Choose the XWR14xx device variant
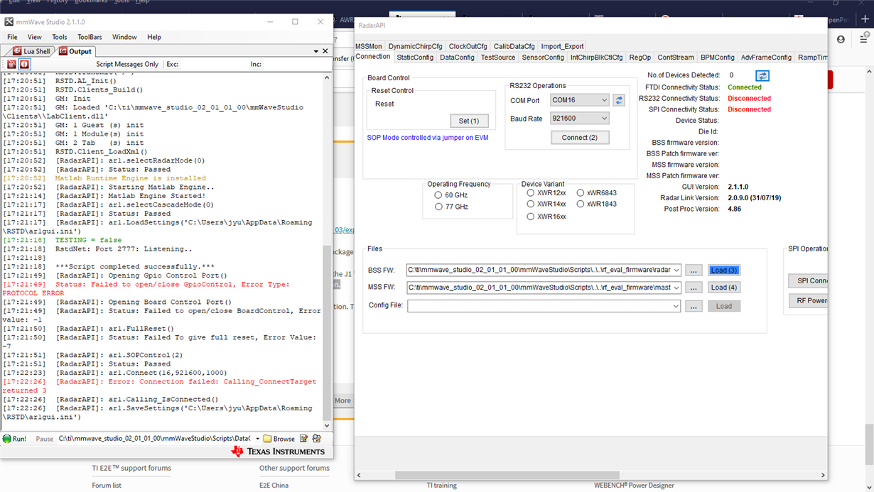The height and width of the screenshot is (492, 874). click(531, 204)
